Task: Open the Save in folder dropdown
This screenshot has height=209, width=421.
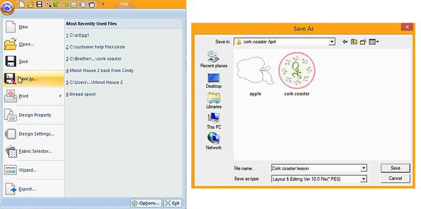Action: (x=332, y=42)
